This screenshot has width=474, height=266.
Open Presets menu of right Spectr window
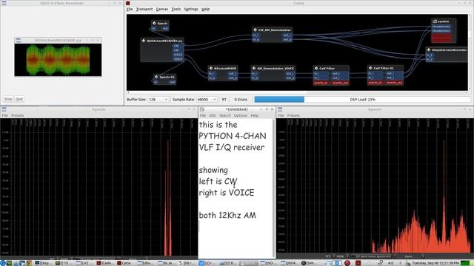coord(293,115)
